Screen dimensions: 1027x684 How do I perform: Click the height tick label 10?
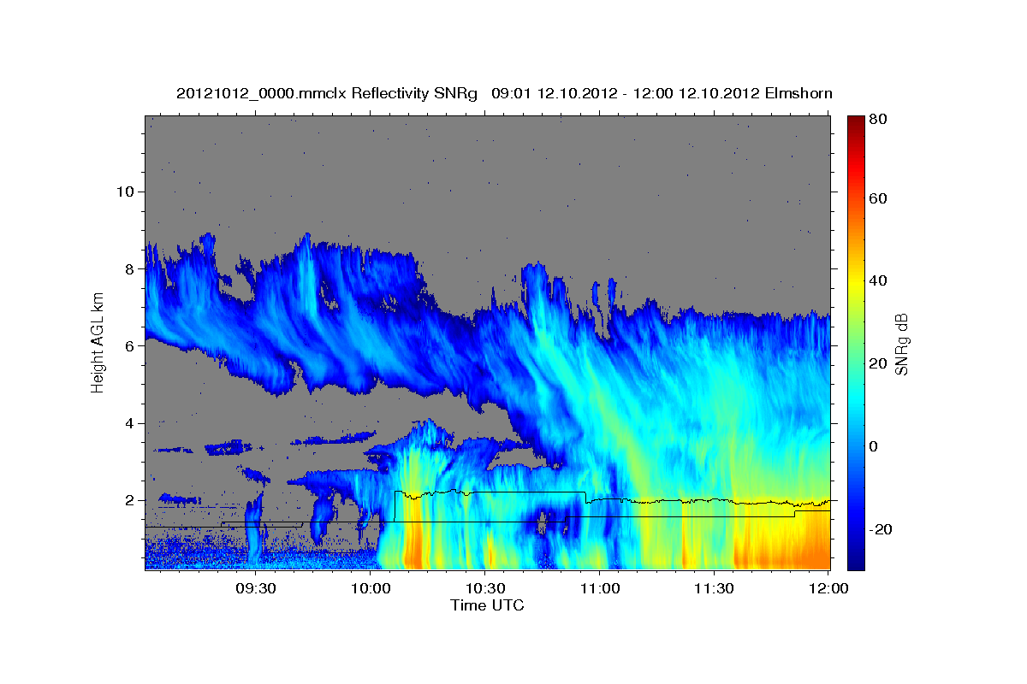pyautogui.click(x=125, y=192)
